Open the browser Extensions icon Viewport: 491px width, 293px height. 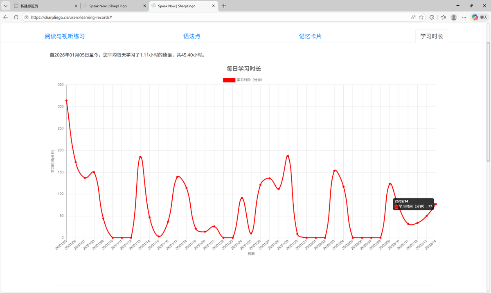tap(432, 17)
